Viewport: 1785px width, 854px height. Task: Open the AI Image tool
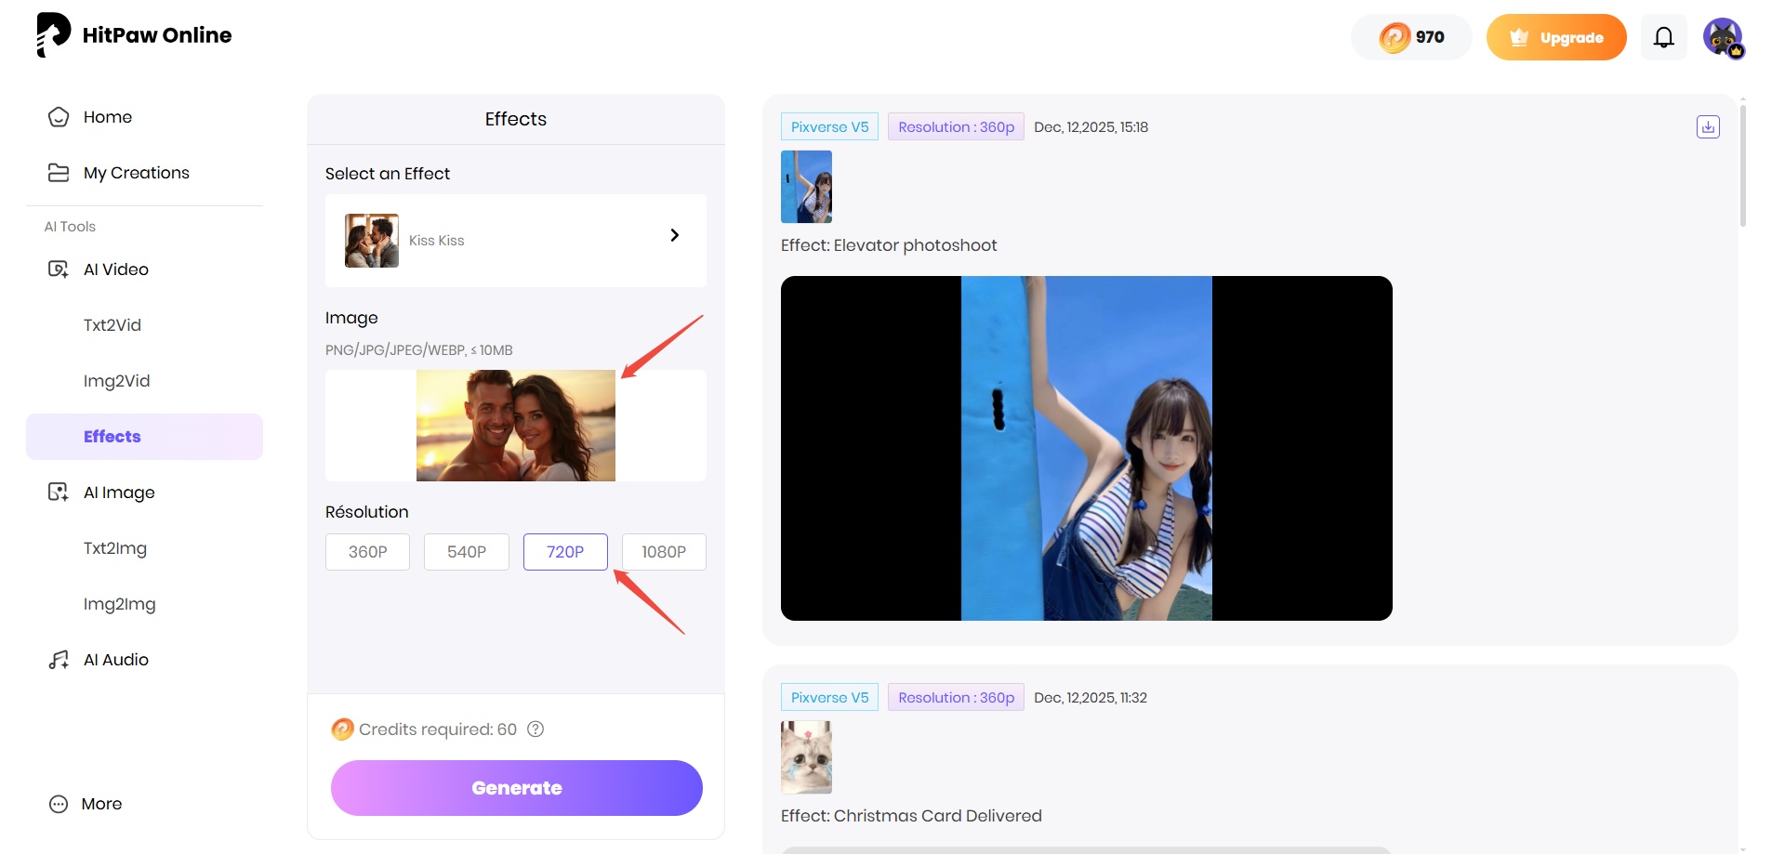[x=119, y=492]
